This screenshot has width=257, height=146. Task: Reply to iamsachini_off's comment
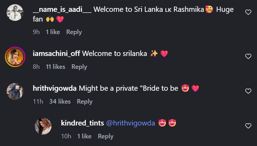point(79,66)
